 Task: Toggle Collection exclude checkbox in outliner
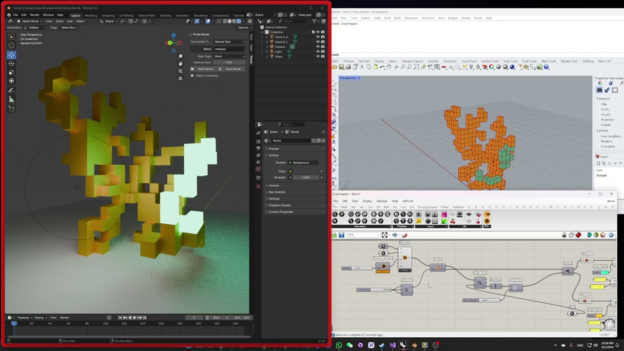(x=313, y=32)
